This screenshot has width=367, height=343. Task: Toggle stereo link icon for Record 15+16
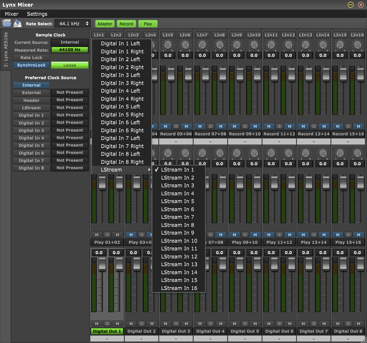click(x=348, y=126)
